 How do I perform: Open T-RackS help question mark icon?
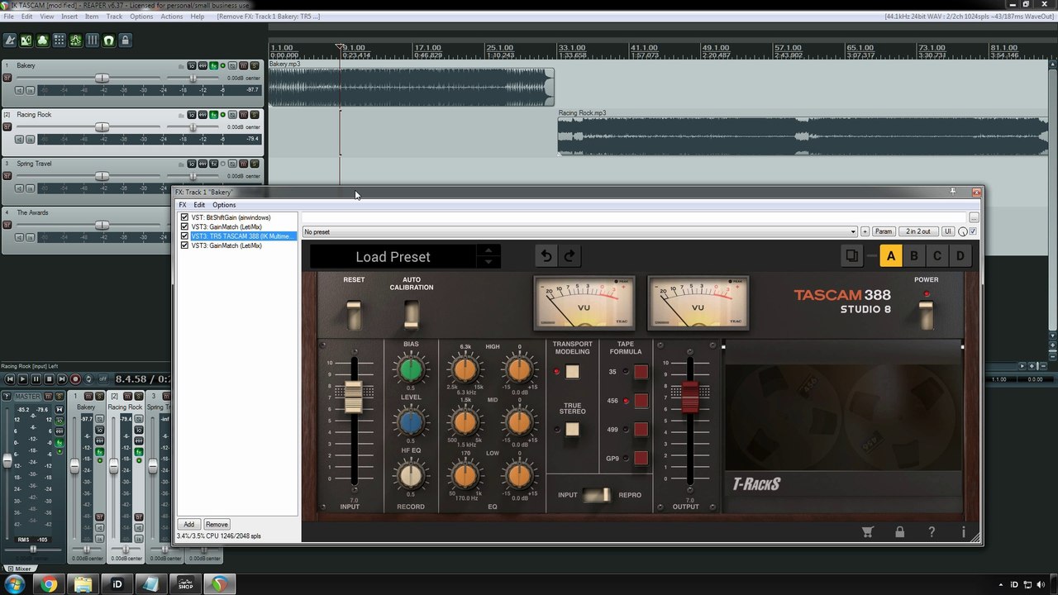pyautogui.click(x=932, y=532)
